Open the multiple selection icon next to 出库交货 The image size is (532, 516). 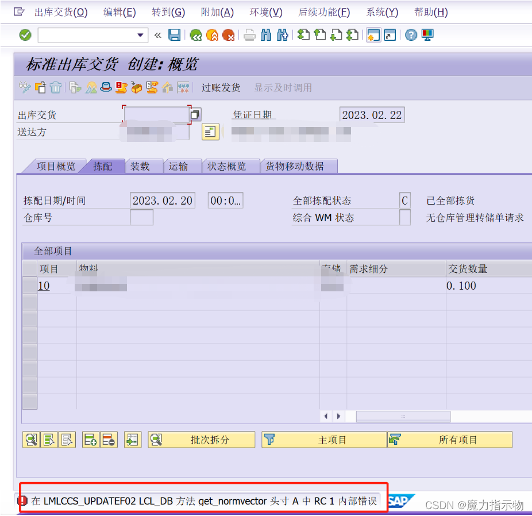194,114
